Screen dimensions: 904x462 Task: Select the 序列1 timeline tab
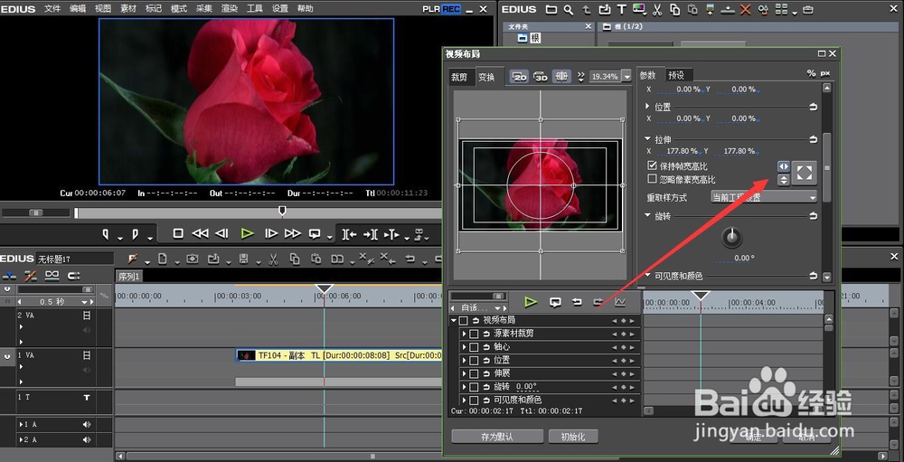129,277
